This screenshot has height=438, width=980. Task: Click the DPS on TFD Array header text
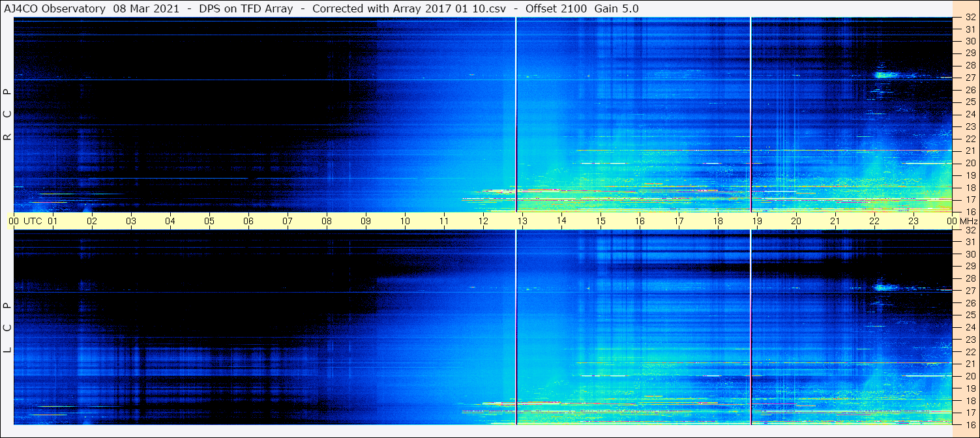click(x=246, y=9)
